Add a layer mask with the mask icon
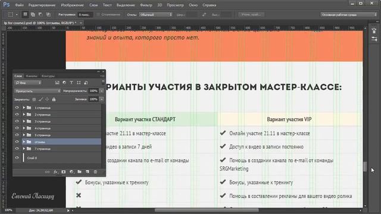The image size is (381, 214). click(x=64, y=172)
